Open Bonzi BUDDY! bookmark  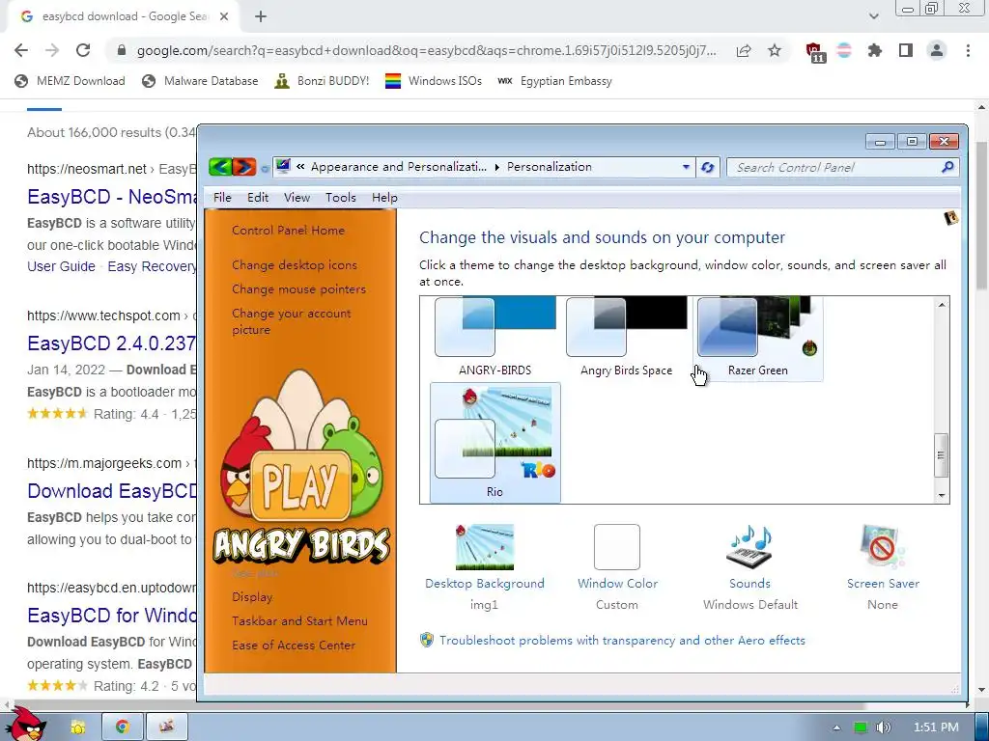click(x=322, y=81)
